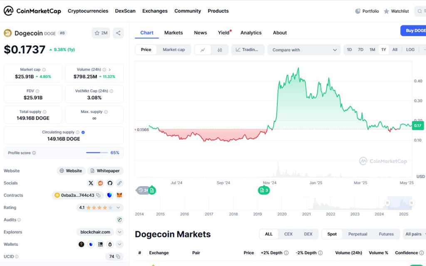Add token to MetaMask via fox icon
This screenshot has height=266, width=426.
119,195
